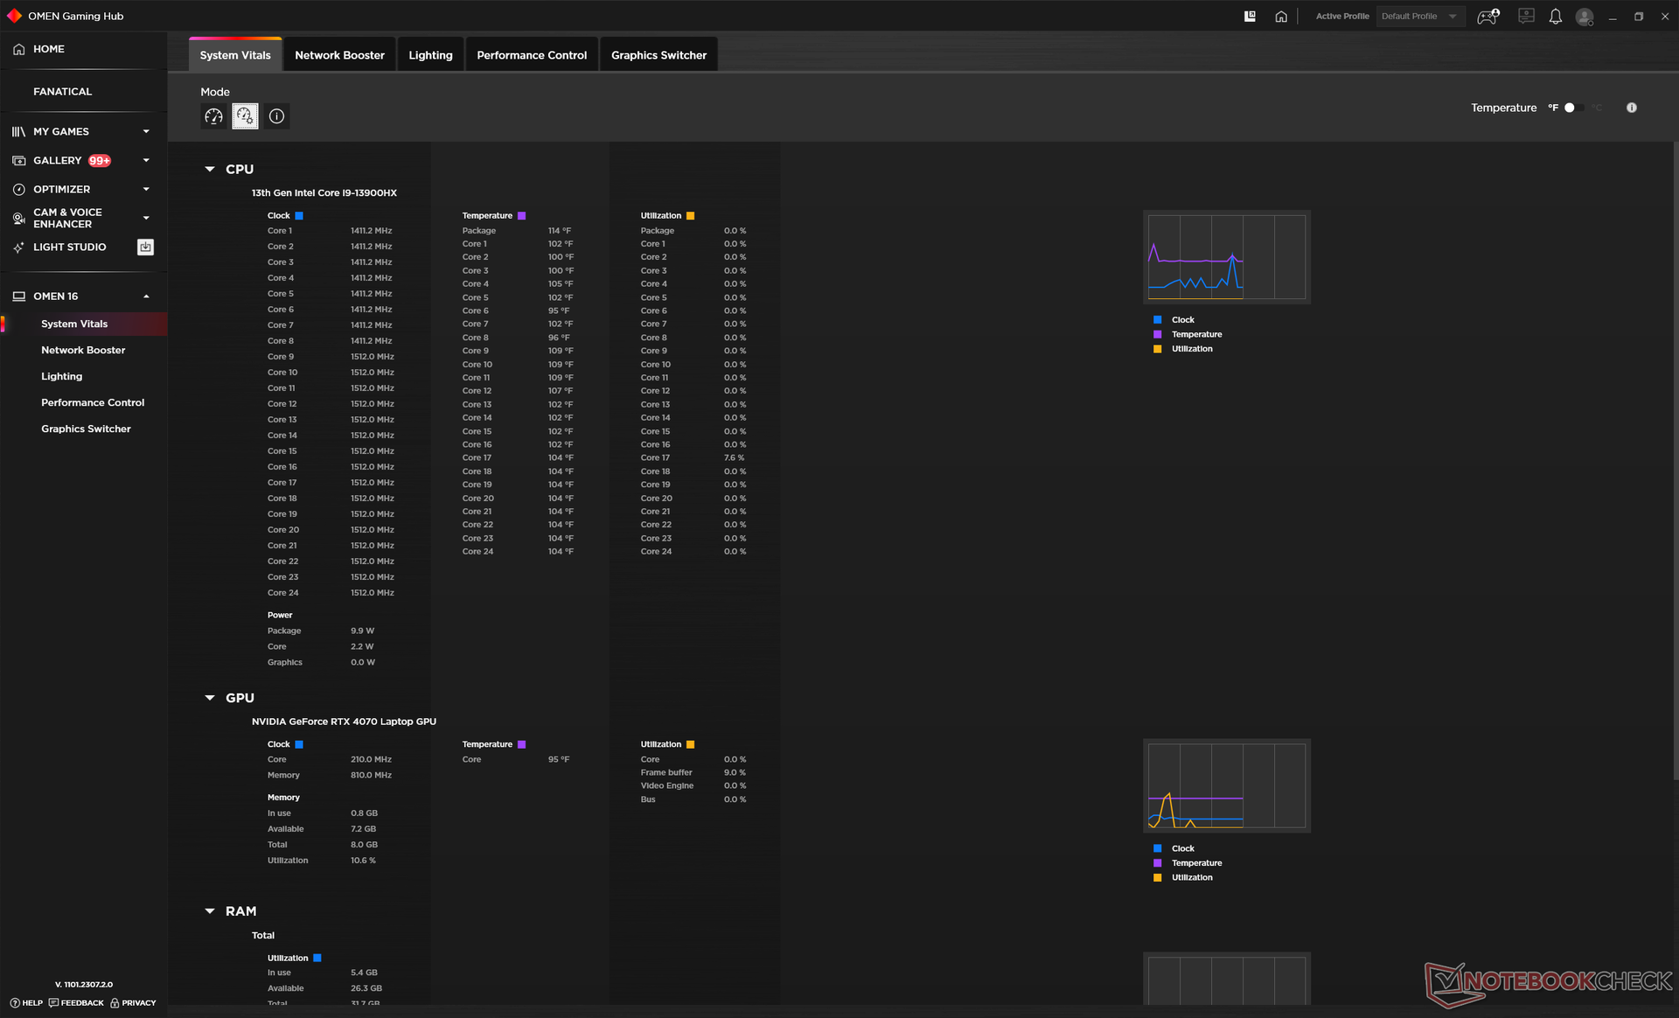Open the Active Profile dropdown
The height and width of the screenshot is (1018, 1679).
pos(1419,17)
